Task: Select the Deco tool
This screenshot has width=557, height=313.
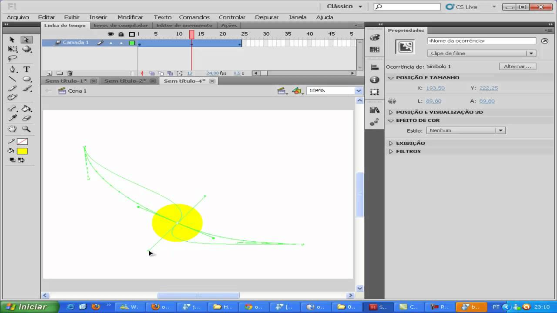Action: 13,98
